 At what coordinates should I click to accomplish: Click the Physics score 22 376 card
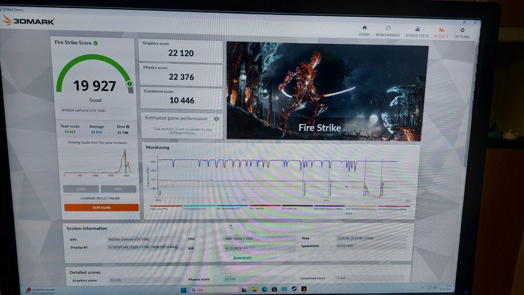[181, 75]
